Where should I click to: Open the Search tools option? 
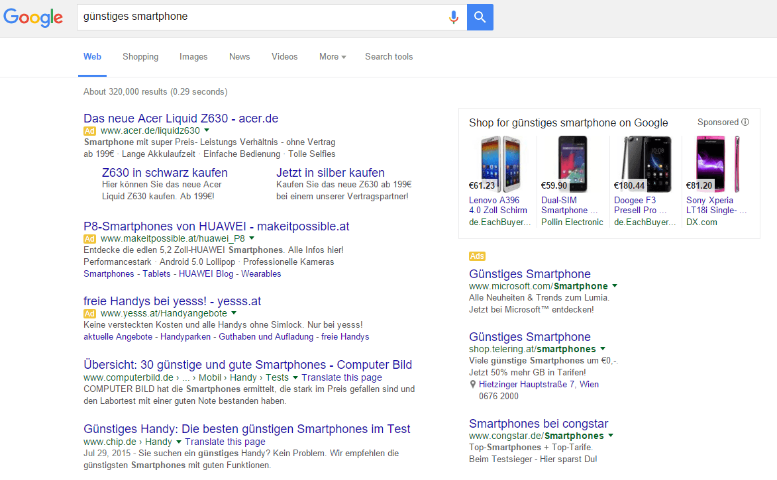(389, 57)
